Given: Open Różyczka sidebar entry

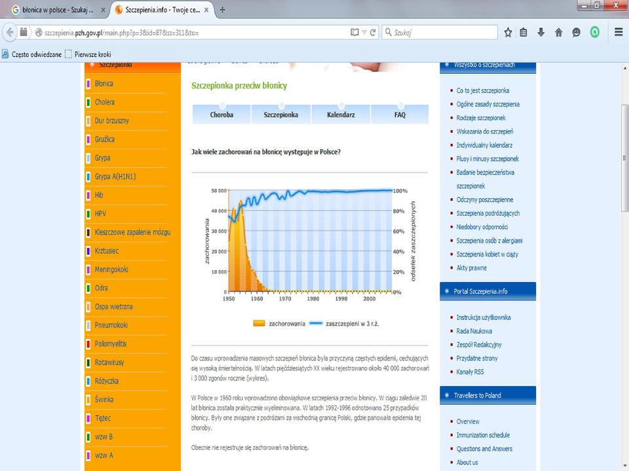Looking at the screenshot, I should point(106,381).
